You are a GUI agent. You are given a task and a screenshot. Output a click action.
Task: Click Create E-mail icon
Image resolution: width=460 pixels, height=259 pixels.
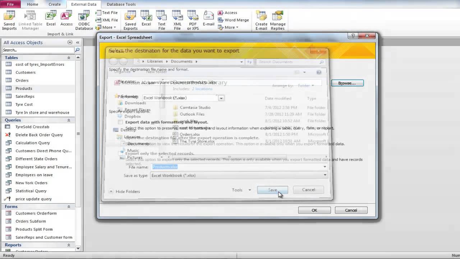(261, 20)
